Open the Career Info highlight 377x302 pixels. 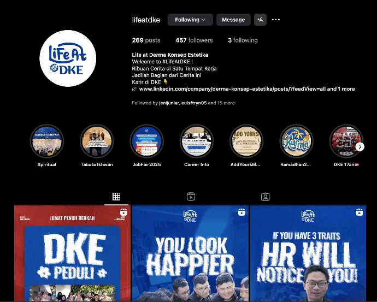197,141
